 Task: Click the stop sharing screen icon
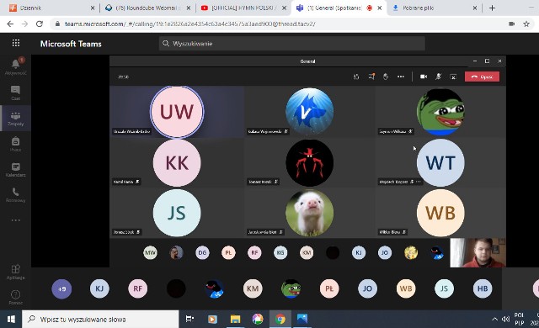point(453,77)
